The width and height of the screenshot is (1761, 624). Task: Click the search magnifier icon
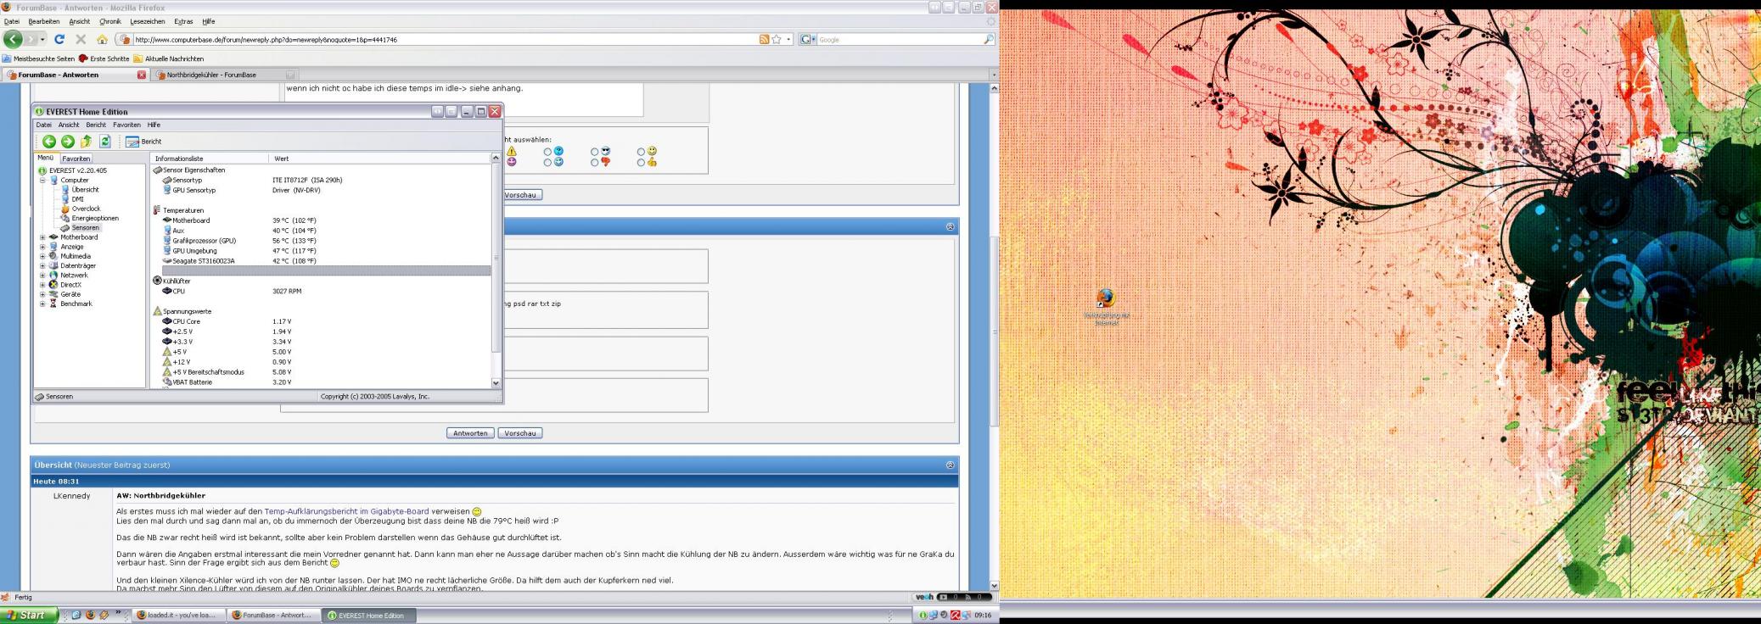988,39
